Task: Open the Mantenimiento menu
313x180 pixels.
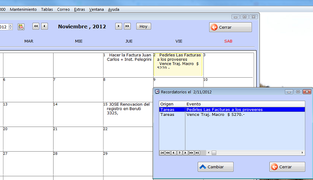Action: click(x=23, y=9)
